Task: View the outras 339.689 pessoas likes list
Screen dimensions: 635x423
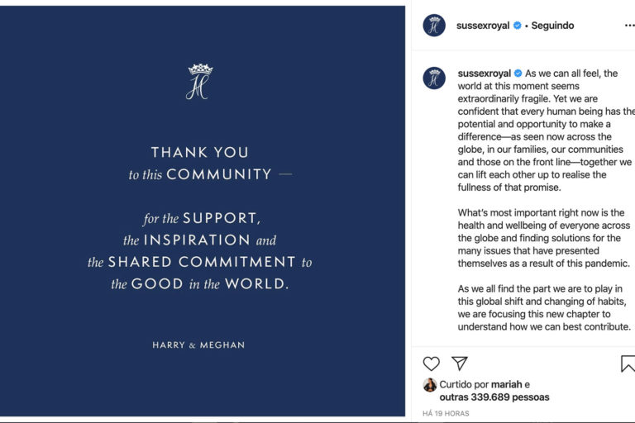Action: pos(494,397)
